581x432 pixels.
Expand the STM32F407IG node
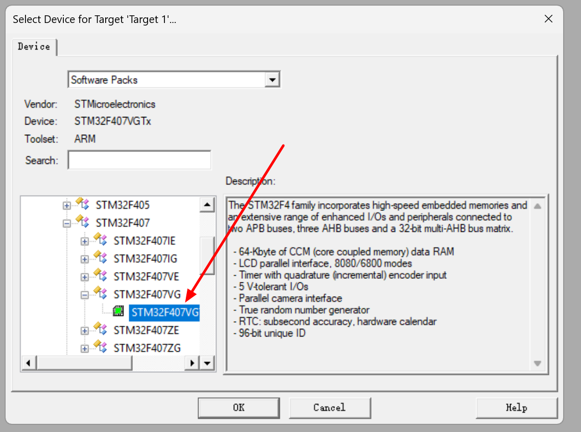click(84, 259)
